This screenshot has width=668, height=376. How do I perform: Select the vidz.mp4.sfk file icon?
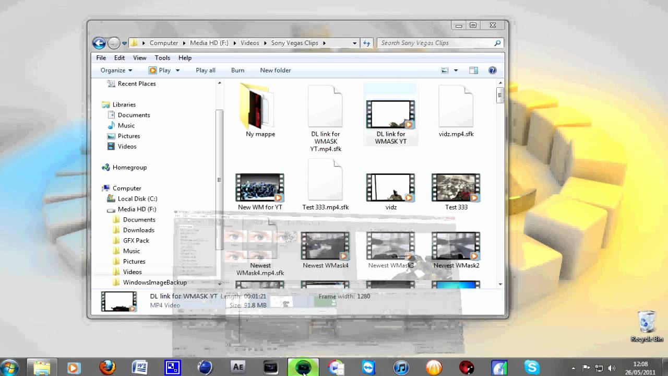[x=456, y=107]
